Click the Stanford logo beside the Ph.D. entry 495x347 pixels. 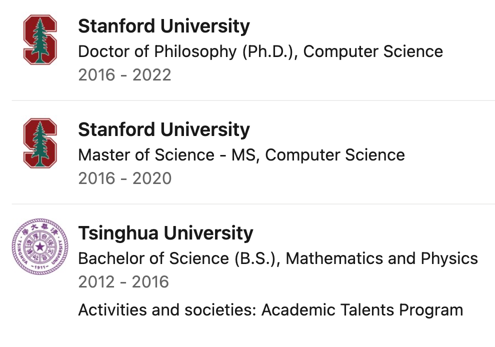pyautogui.click(x=40, y=39)
